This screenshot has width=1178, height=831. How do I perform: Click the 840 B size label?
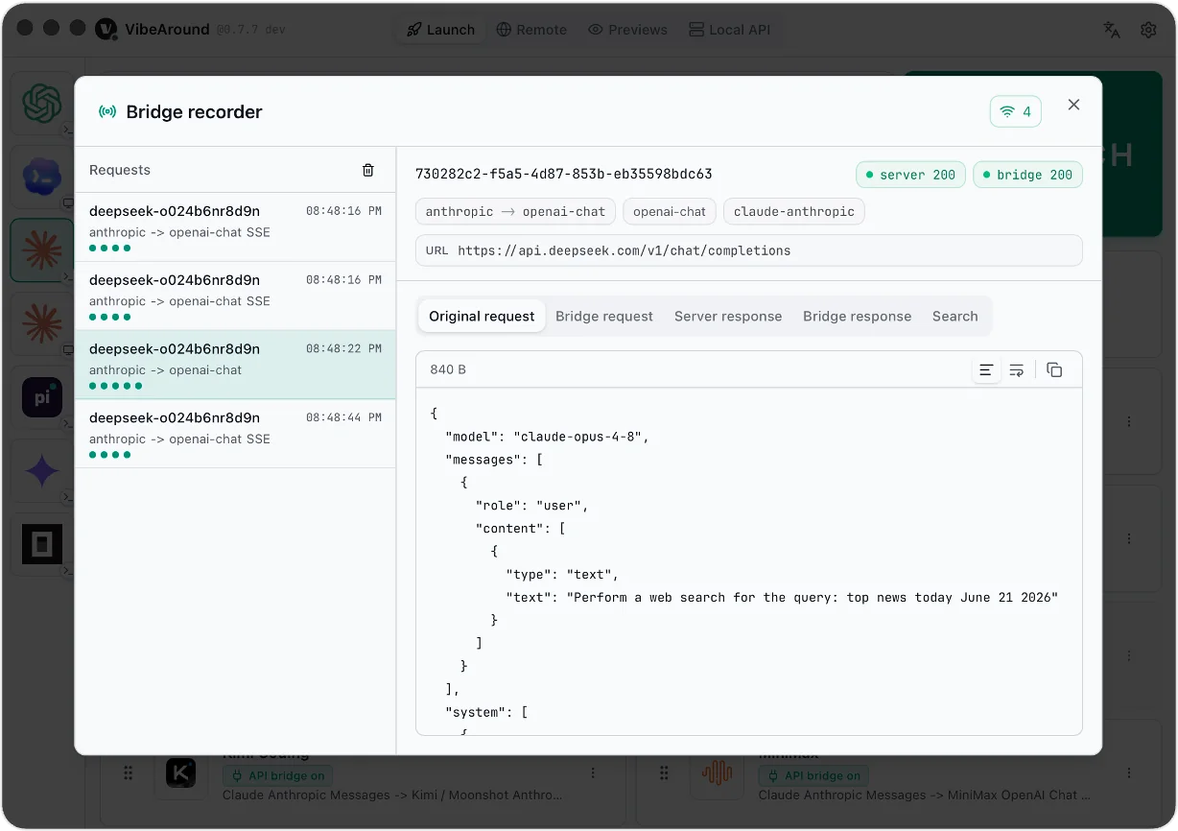pos(448,369)
